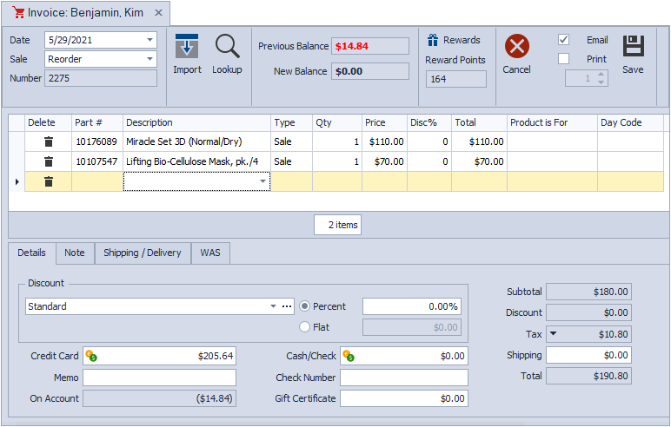Image resolution: width=671 pixels, height=427 pixels.
Task: Open the Standard discount dropdown
Action: [x=273, y=306]
